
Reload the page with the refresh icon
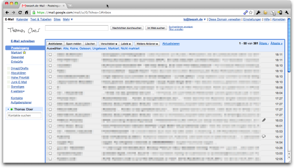pyautogui.click(x=20, y=12)
